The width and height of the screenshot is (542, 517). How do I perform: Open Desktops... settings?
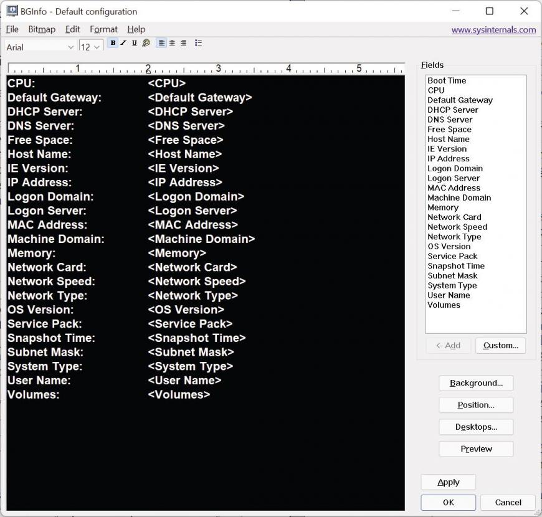[476, 427]
